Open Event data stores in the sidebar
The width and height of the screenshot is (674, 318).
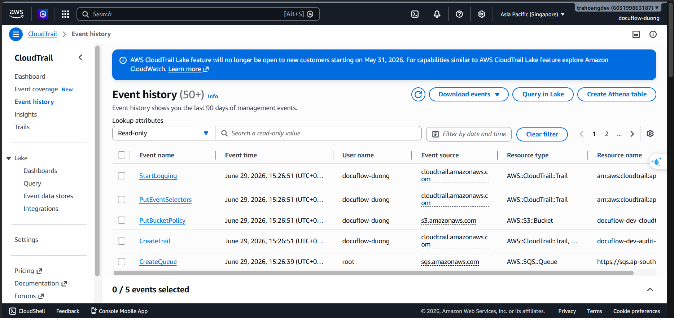click(x=48, y=196)
